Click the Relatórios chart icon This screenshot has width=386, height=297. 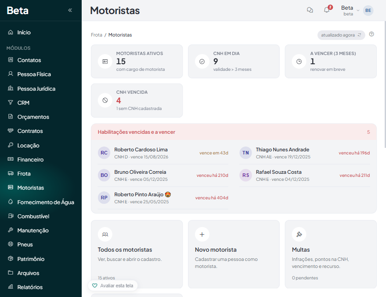pyautogui.click(x=11, y=286)
